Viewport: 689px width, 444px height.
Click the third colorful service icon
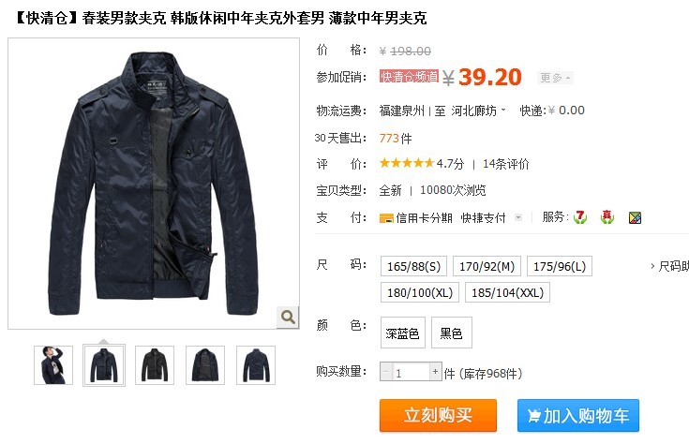coord(635,217)
